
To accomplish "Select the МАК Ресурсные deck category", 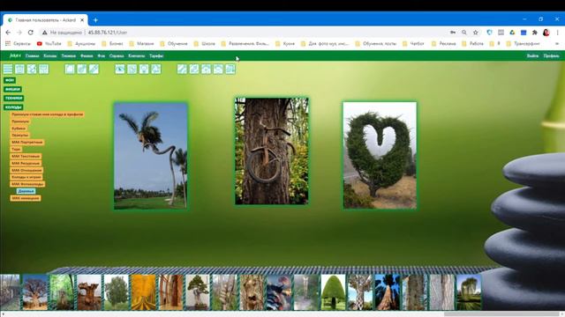I will tap(26, 163).
